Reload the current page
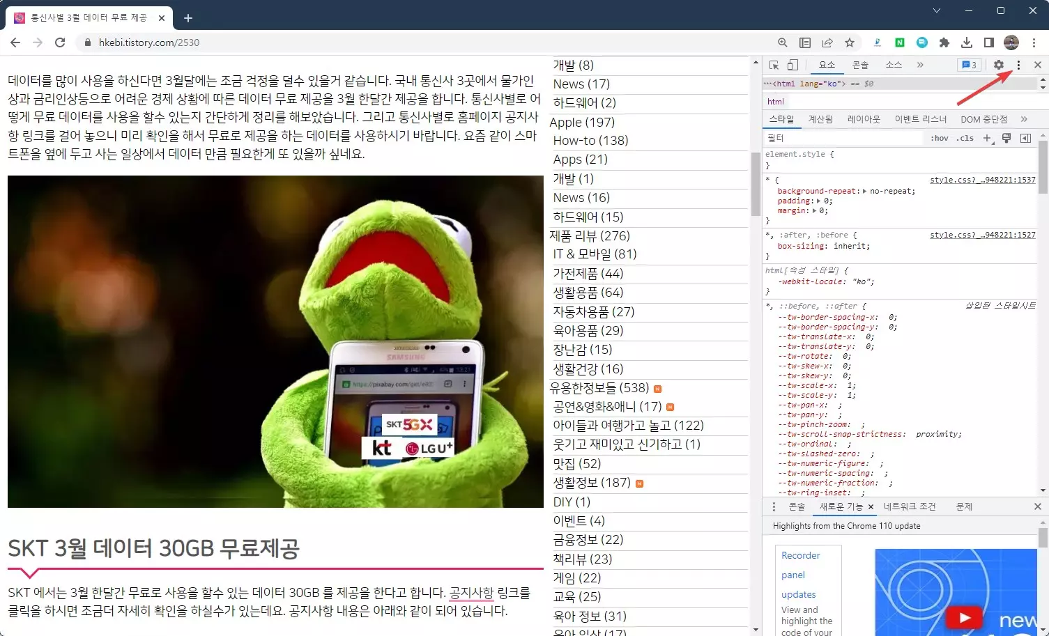The height and width of the screenshot is (636, 1049). 60,42
